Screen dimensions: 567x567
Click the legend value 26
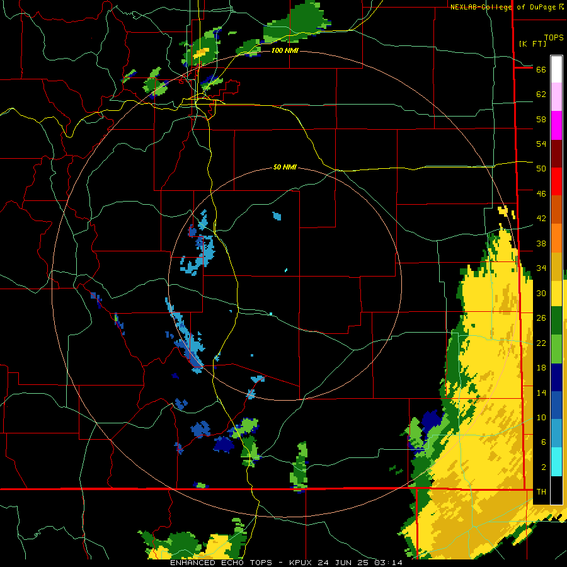tap(541, 318)
